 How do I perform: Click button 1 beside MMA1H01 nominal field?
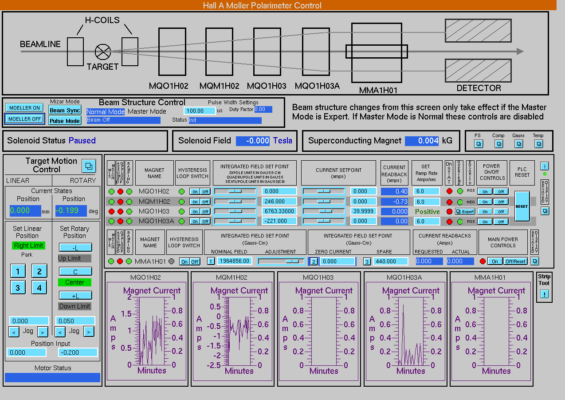click(212, 261)
